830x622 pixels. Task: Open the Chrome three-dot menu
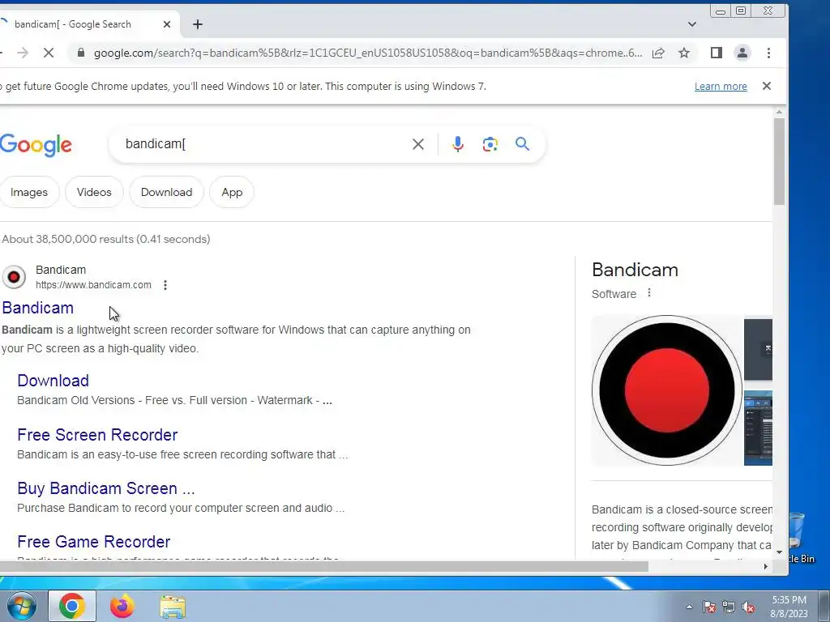point(768,53)
